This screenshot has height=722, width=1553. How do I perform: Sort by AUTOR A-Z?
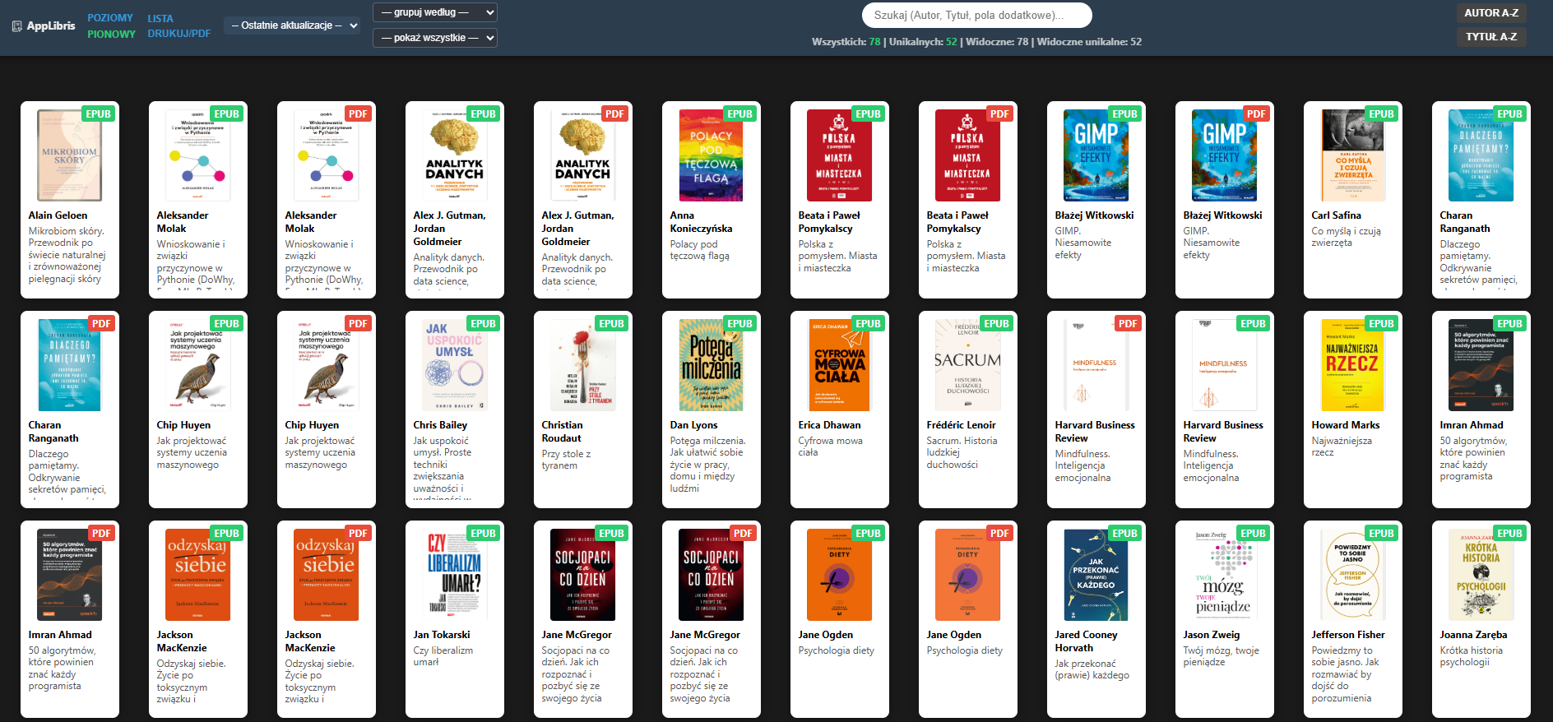click(x=1491, y=13)
